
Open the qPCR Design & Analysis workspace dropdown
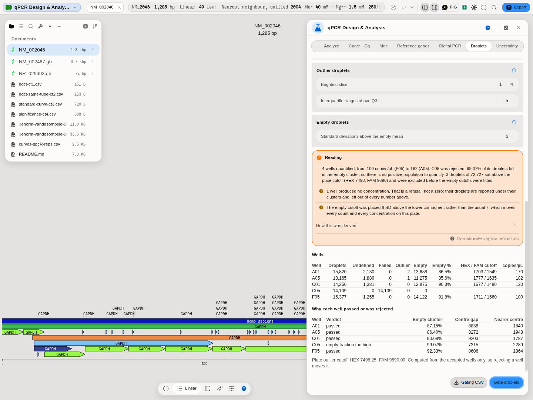click(x=42, y=7)
